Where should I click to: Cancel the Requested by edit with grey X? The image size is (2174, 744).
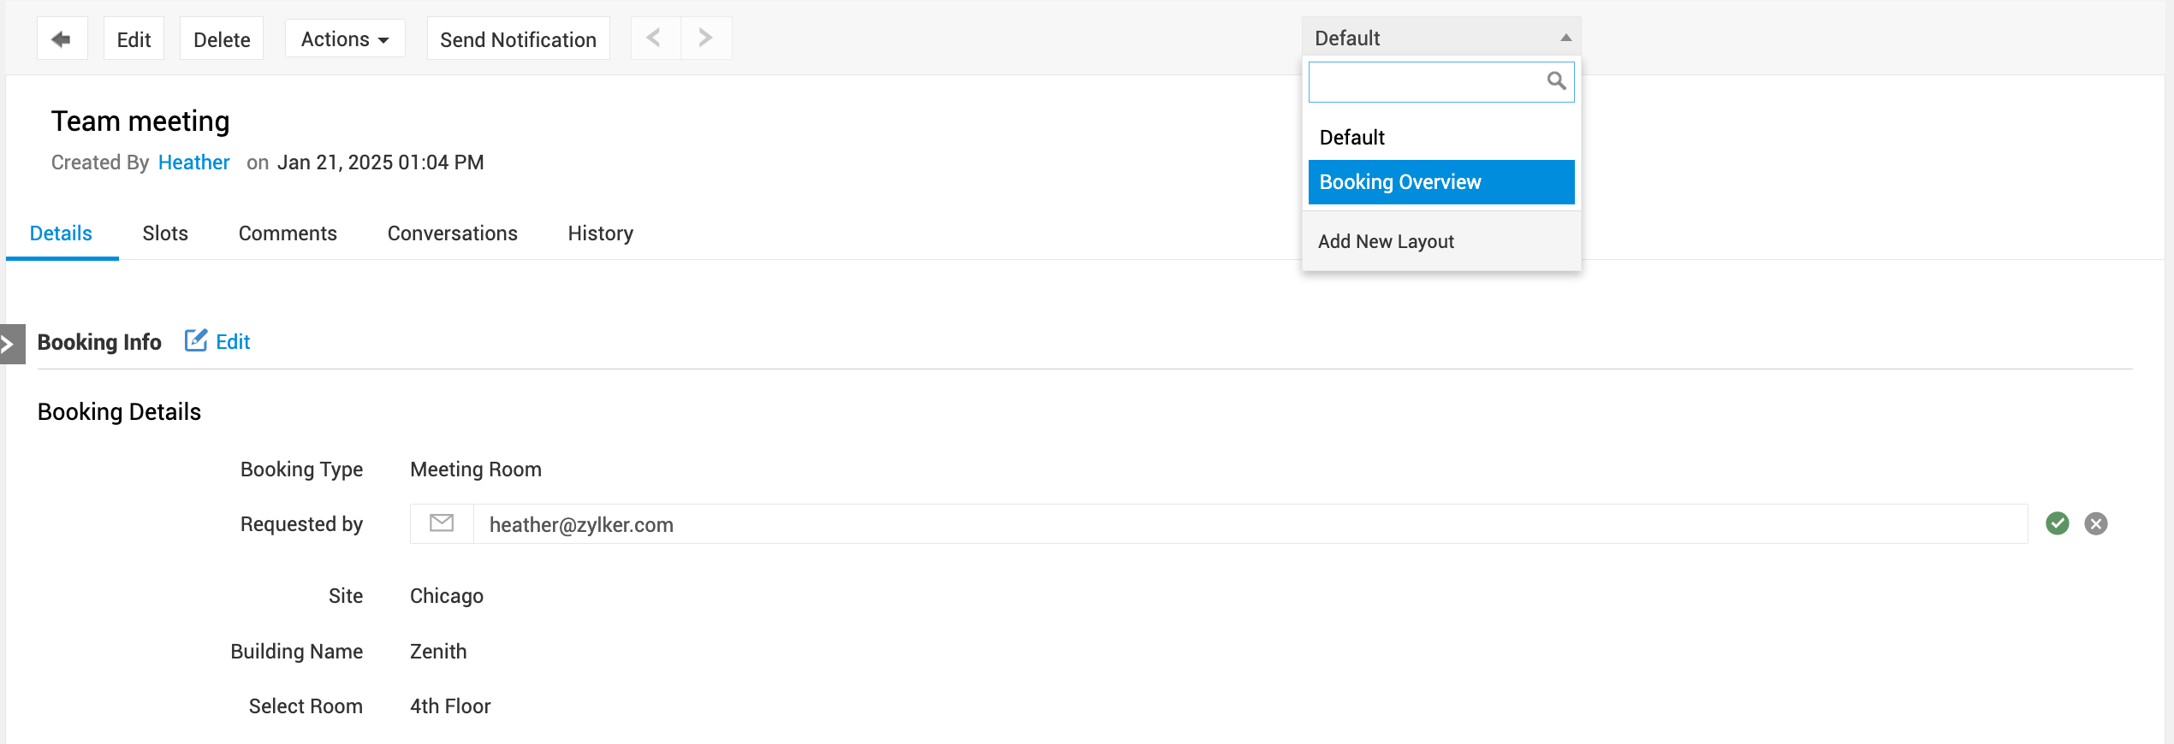coord(2096,523)
